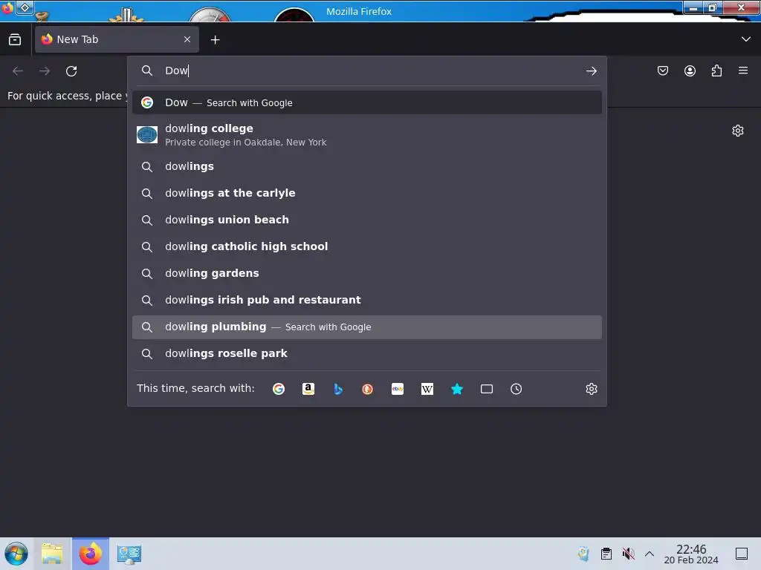Select Dow Search with Google suggestion
This screenshot has width=761, height=570.
[x=367, y=102]
